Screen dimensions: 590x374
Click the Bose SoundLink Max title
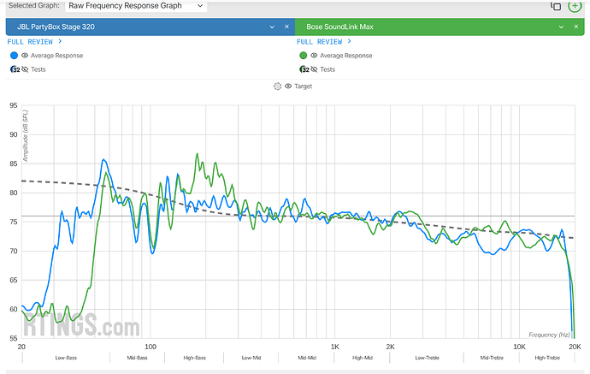pyautogui.click(x=339, y=27)
